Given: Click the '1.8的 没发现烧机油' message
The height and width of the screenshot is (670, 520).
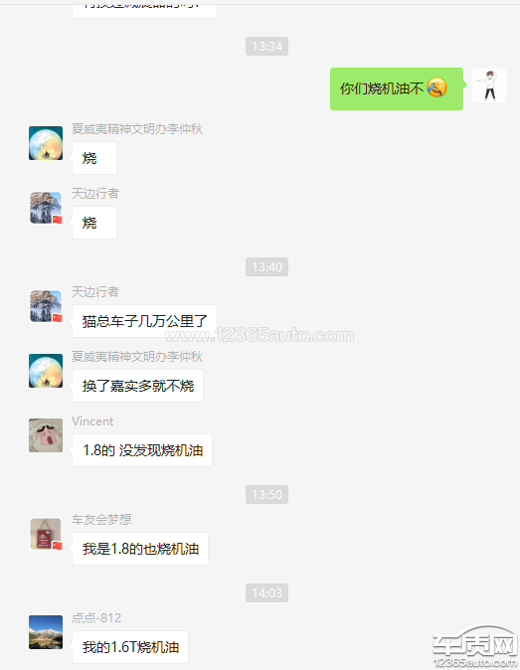Looking at the screenshot, I should coord(142,450).
